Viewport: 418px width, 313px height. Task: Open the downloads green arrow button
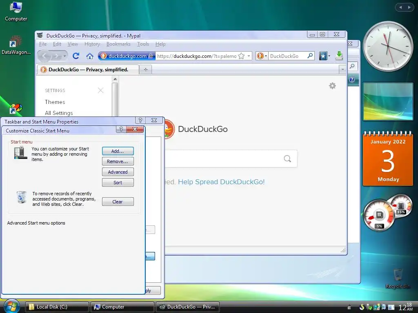click(339, 55)
